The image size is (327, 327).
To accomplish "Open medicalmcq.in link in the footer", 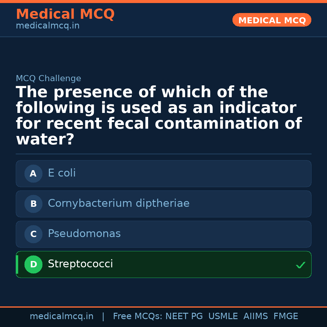I will 61,316.
